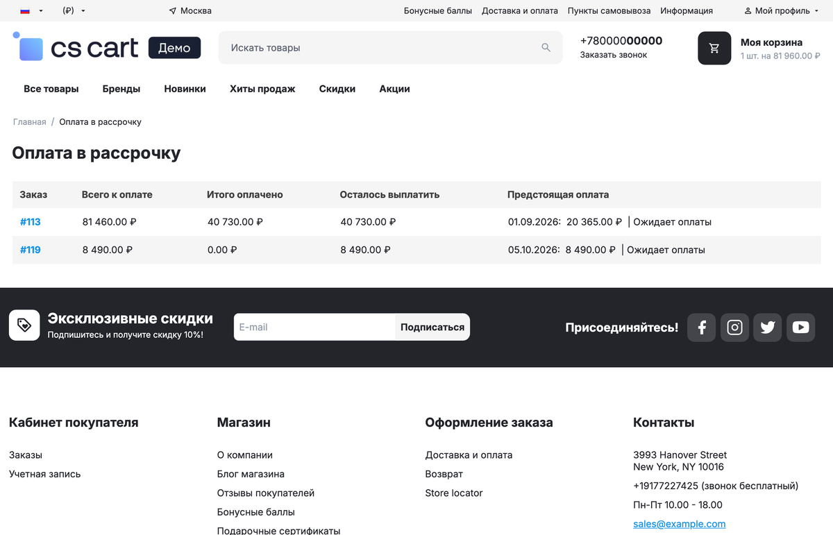Open order #119
This screenshot has height=535, width=833.
click(x=31, y=250)
